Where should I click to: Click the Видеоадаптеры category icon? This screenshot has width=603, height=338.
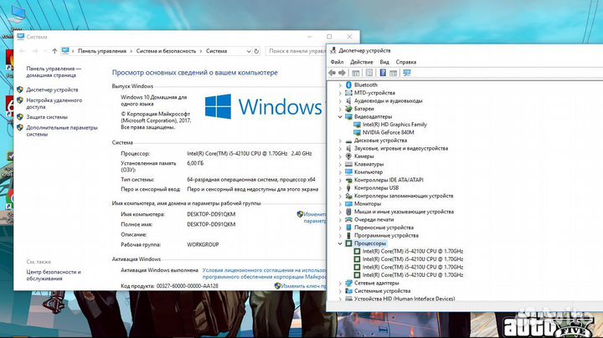[x=348, y=116]
